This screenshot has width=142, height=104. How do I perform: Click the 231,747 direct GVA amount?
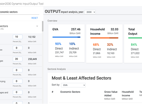pyautogui.click(x=59, y=53)
